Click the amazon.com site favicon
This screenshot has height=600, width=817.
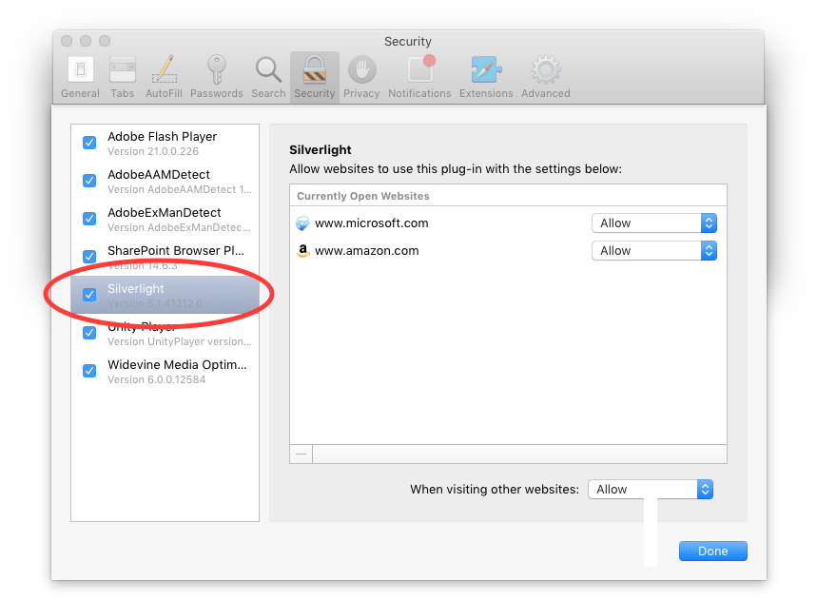[x=302, y=251]
